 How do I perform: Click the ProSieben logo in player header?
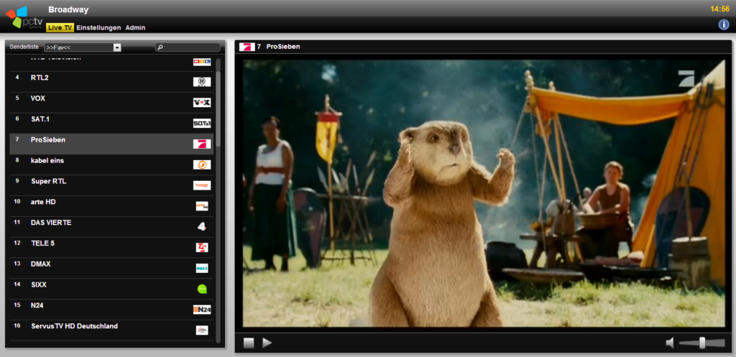(247, 47)
